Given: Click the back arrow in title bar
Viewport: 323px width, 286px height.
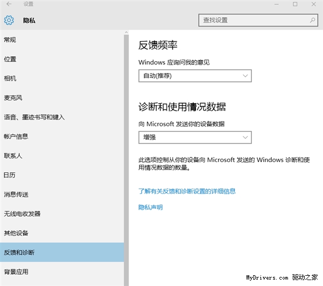Looking at the screenshot, I should click(x=9, y=4).
